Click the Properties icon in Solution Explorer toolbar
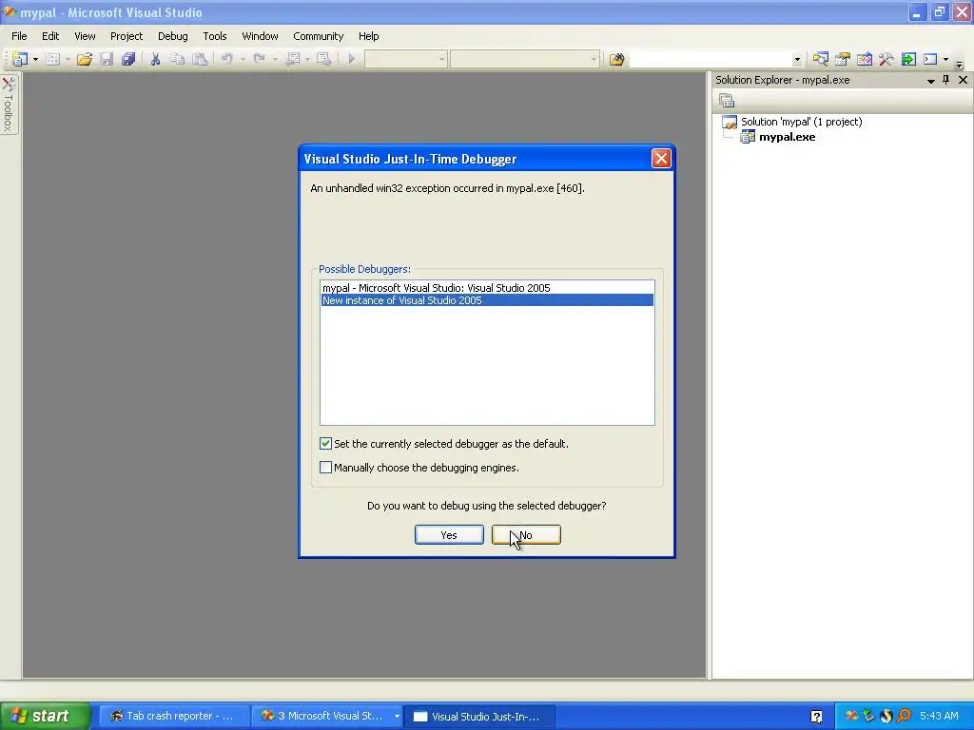Screen dimensions: 974x730 click(x=727, y=100)
